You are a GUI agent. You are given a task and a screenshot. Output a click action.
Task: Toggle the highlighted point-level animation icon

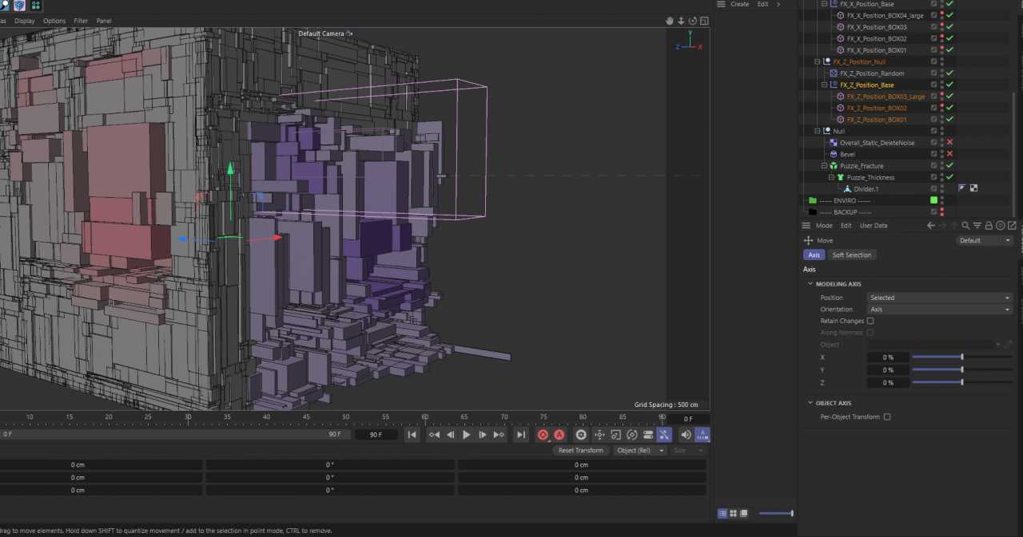click(663, 435)
